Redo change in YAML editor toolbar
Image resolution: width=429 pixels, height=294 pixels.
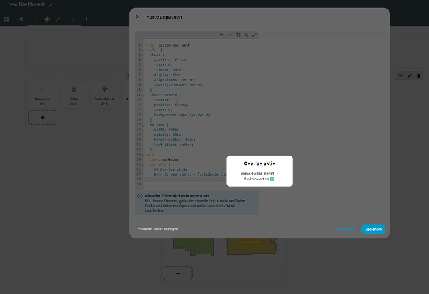click(230, 35)
